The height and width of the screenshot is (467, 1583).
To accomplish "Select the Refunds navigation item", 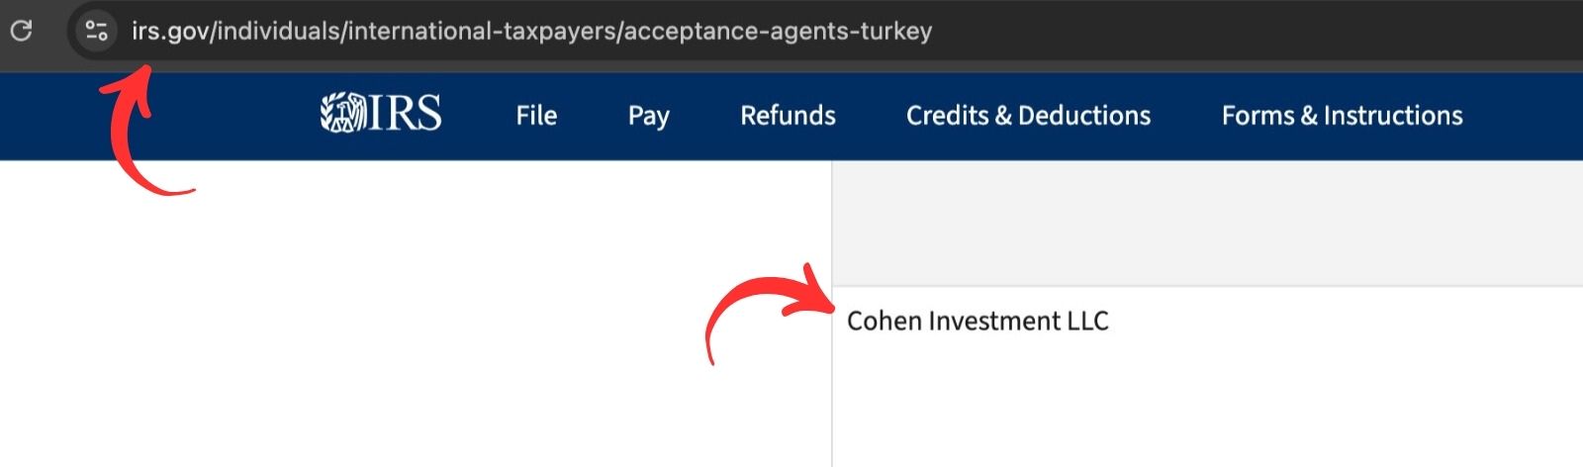I will pos(788,116).
